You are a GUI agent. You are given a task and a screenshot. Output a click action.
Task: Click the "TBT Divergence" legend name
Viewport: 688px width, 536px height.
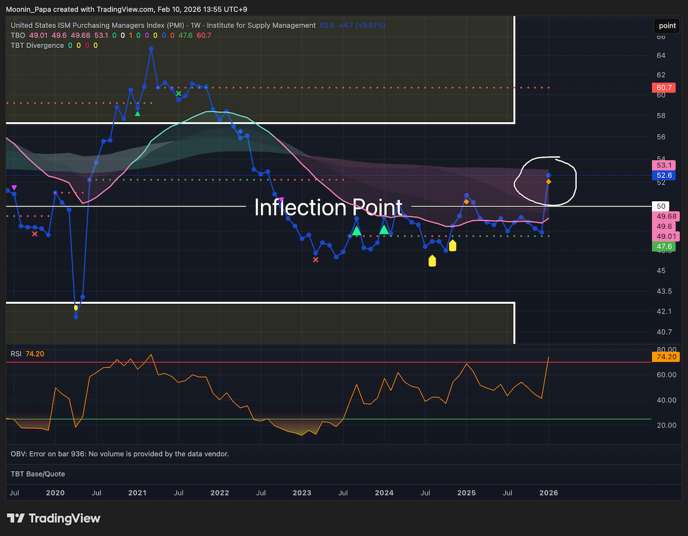point(37,45)
